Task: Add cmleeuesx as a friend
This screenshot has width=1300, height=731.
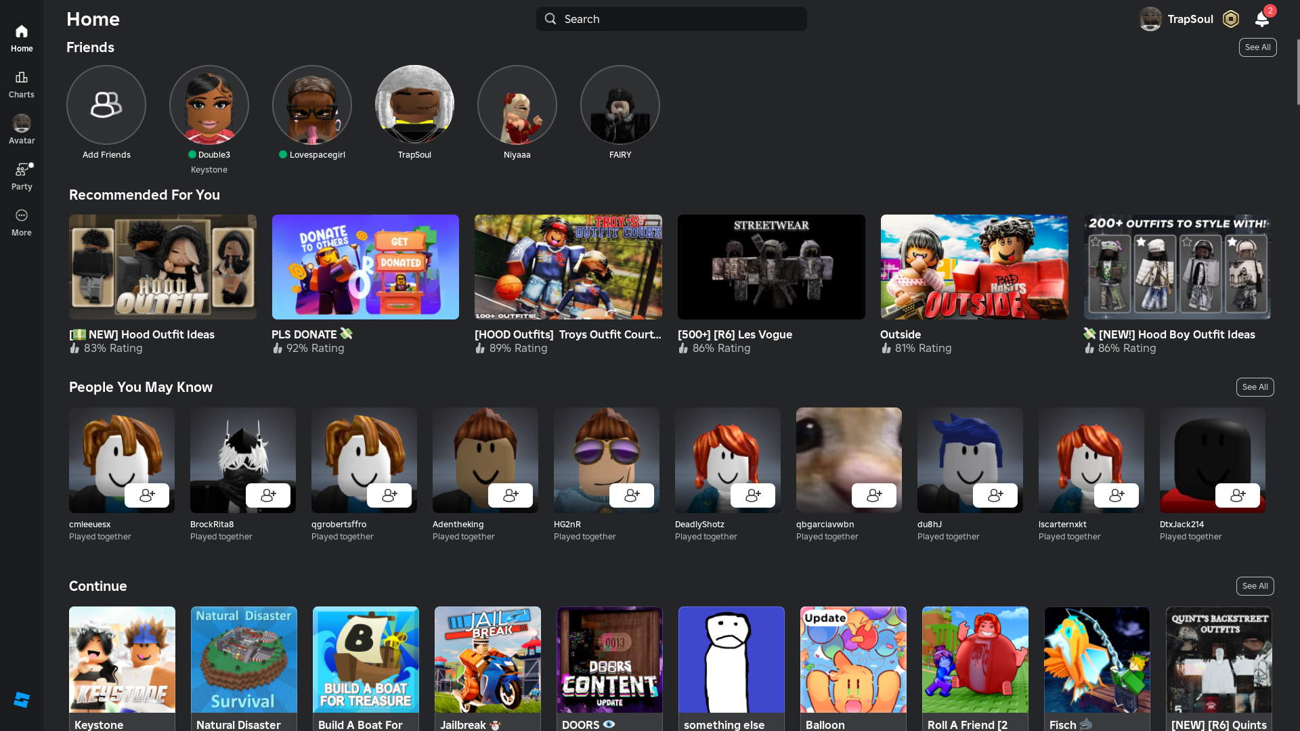Action: pyautogui.click(x=147, y=495)
